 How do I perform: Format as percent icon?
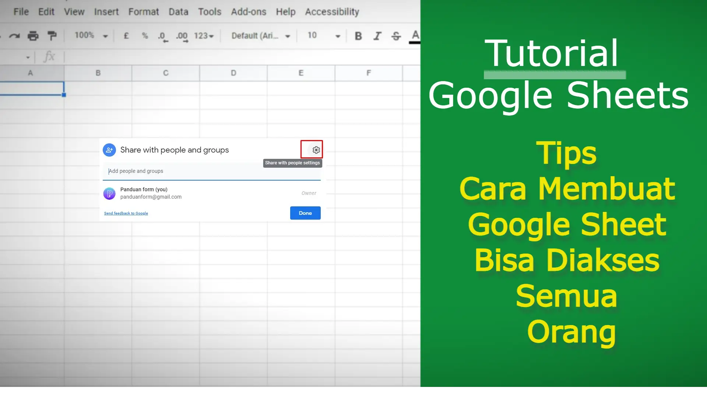pos(145,36)
